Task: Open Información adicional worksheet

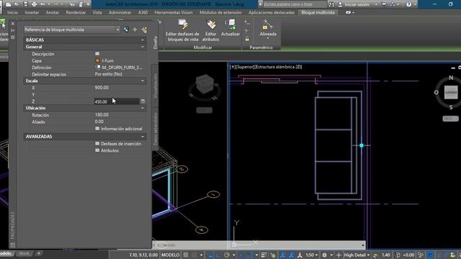Action: point(97,129)
